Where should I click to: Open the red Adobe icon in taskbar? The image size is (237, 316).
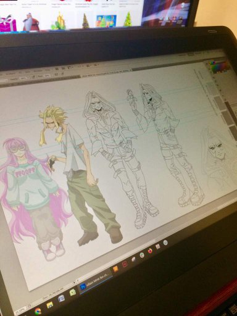[125, 264]
